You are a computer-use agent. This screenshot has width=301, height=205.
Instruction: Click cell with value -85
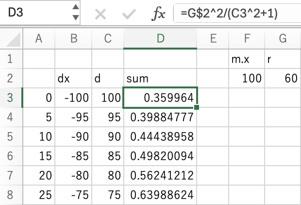click(73, 156)
